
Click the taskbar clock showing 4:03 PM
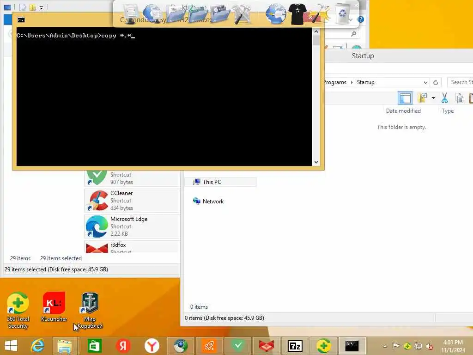[x=453, y=346]
